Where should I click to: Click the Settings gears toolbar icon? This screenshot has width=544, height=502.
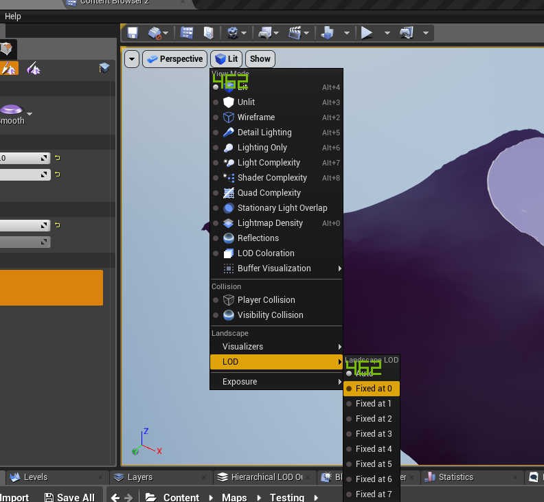[232, 33]
